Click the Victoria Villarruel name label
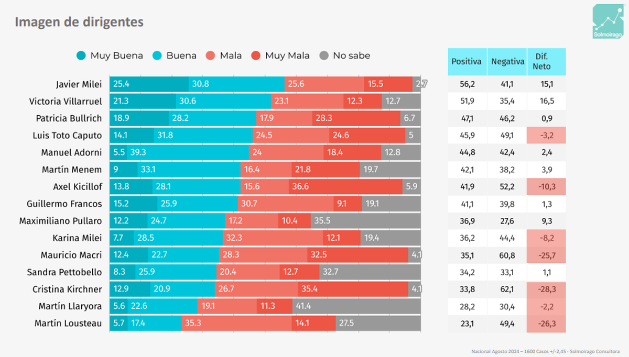Image resolution: width=629 pixels, height=357 pixels. [66, 101]
